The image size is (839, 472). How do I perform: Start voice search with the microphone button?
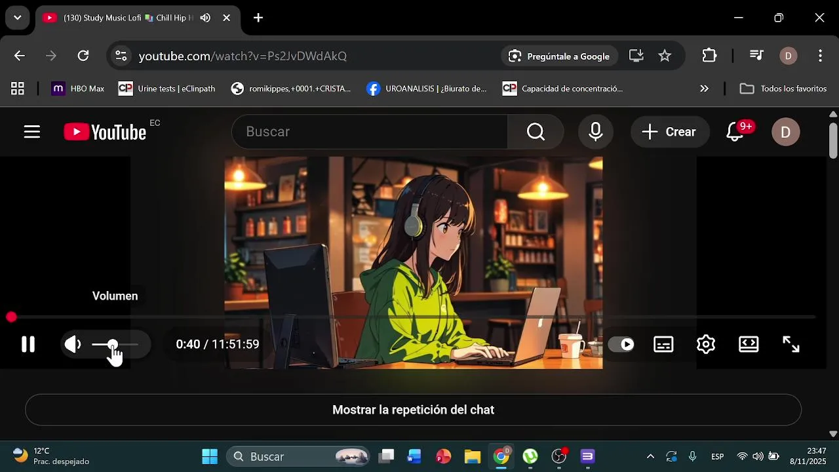[595, 132]
